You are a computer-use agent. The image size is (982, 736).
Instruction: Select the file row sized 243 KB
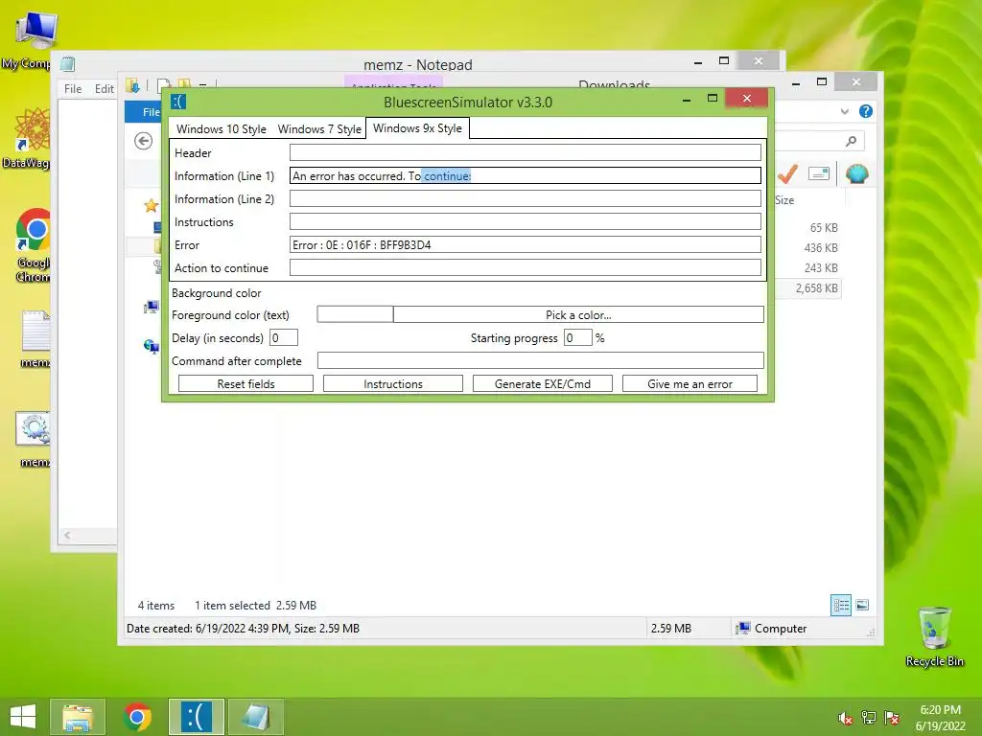click(x=821, y=268)
